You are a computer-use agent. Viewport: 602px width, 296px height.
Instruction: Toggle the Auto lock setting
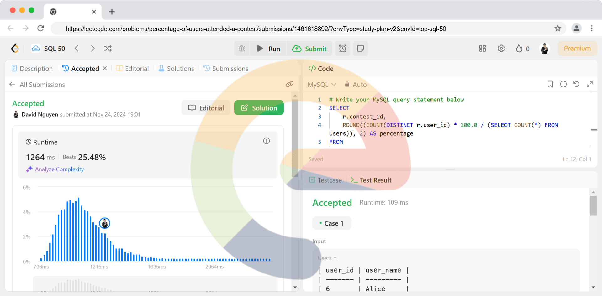point(356,85)
